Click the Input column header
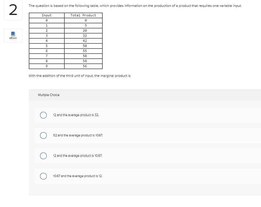The width and height of the screenshot is (261, 207). (46, 15)
